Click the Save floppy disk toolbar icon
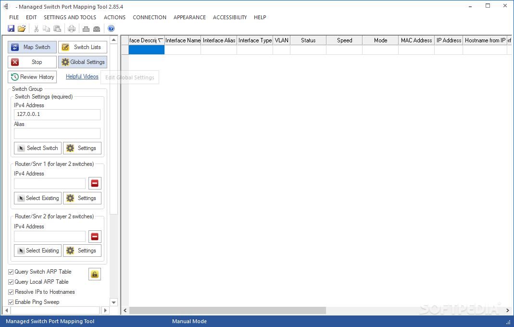 click(x=11, y=28)
